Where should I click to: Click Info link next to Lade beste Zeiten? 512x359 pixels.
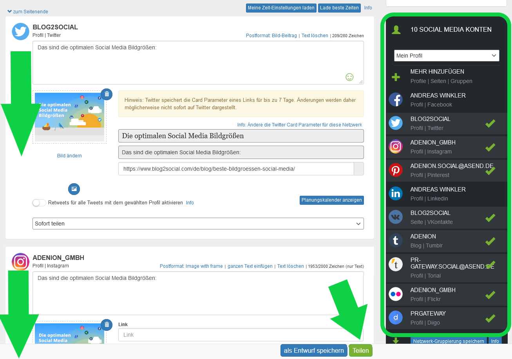tap(368, 8)
